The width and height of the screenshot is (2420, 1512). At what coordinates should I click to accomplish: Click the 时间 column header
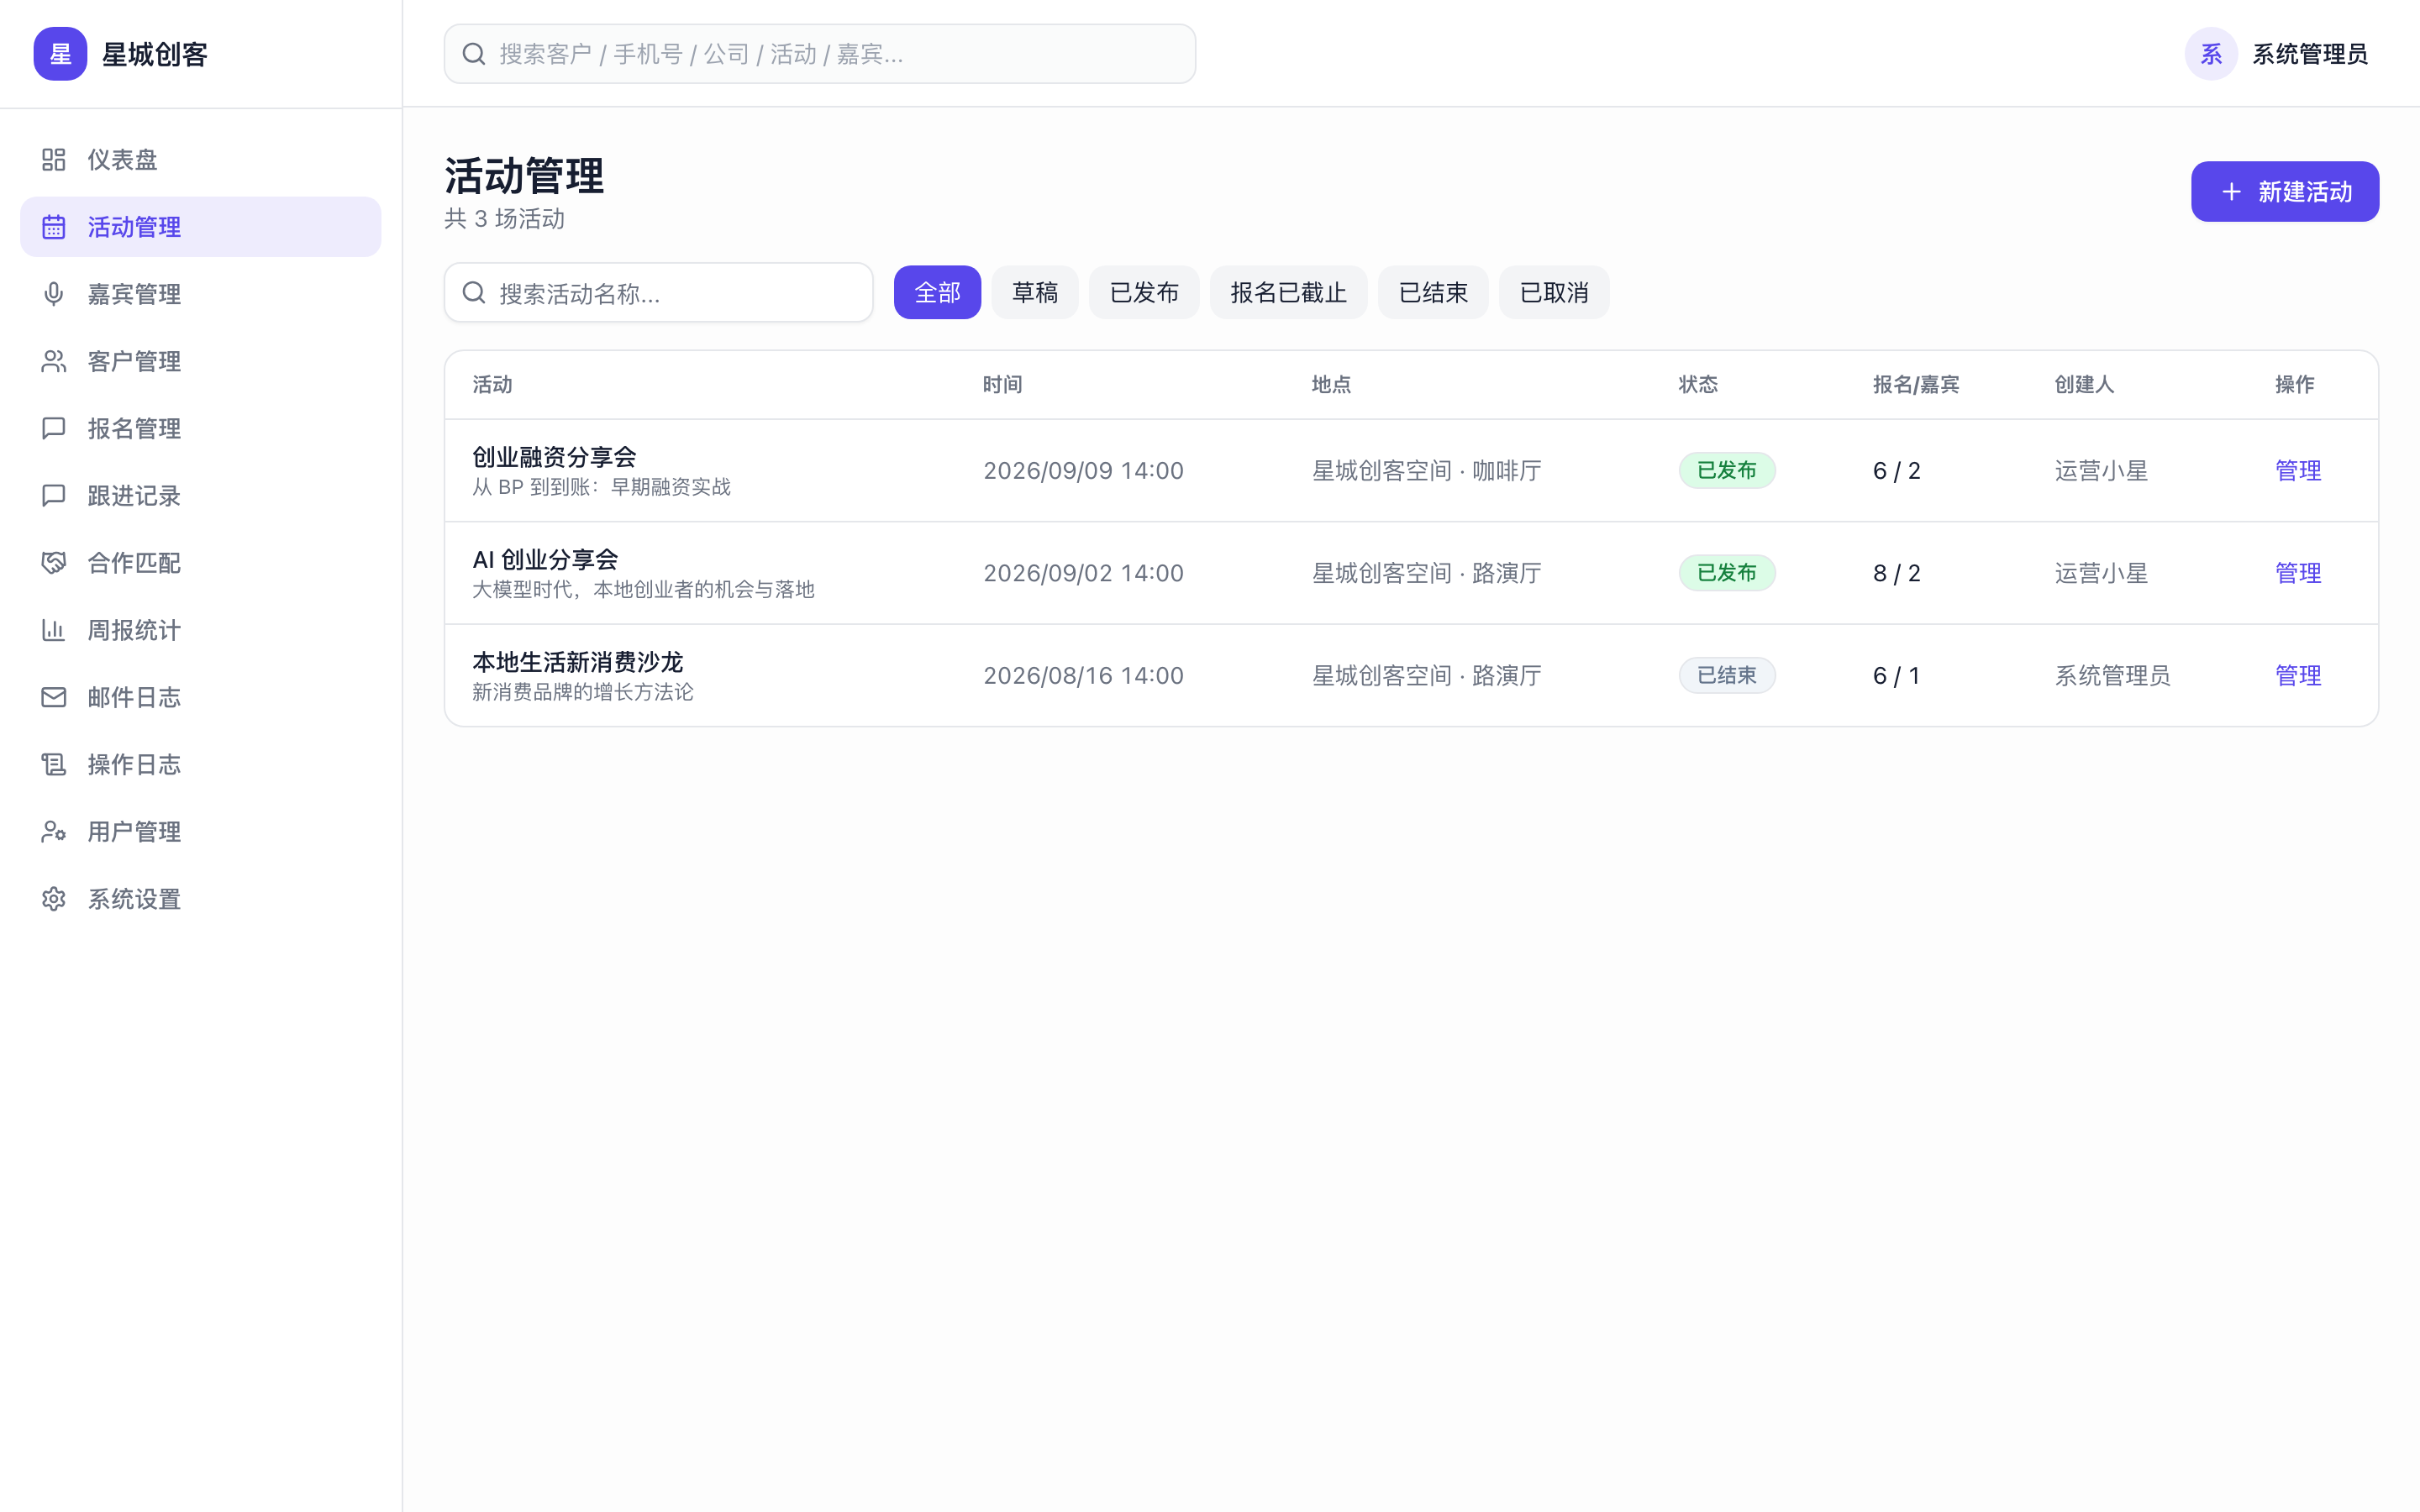pos(1002,384)
